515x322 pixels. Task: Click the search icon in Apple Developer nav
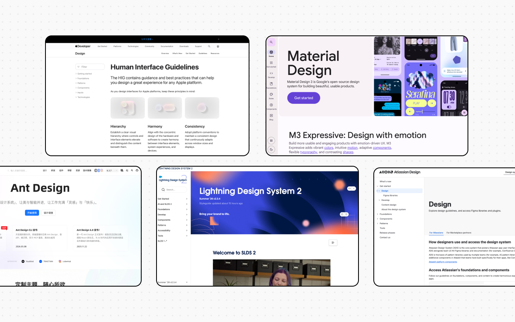[209, 46]
